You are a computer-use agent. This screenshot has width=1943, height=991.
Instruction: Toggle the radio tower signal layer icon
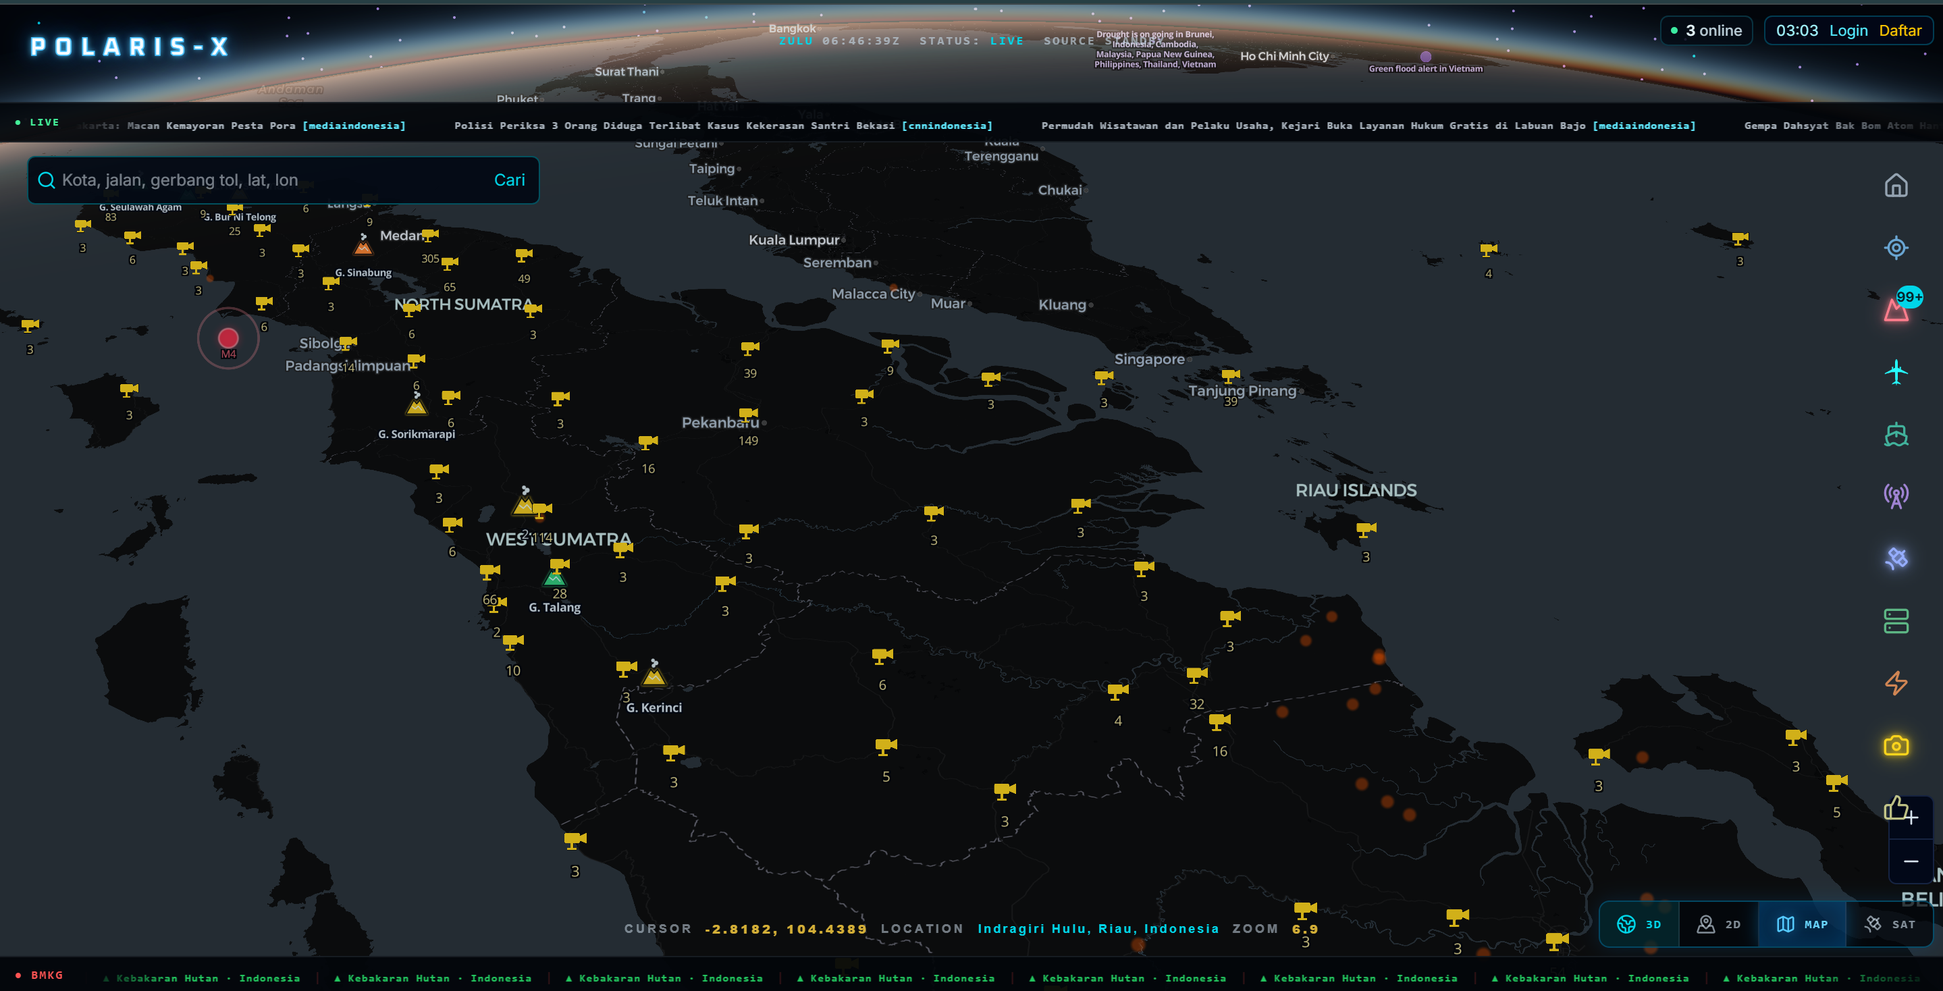point(1896,496)
